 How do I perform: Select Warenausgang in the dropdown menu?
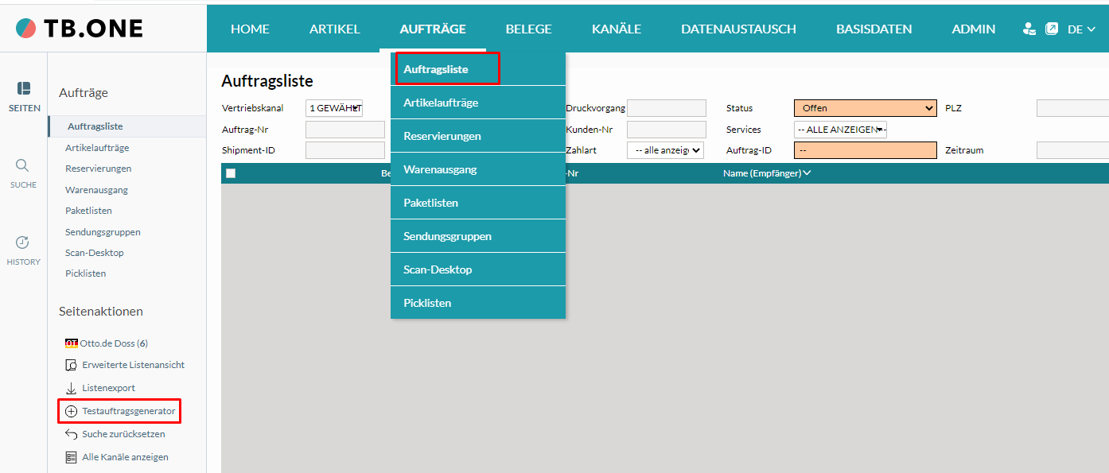478,169
